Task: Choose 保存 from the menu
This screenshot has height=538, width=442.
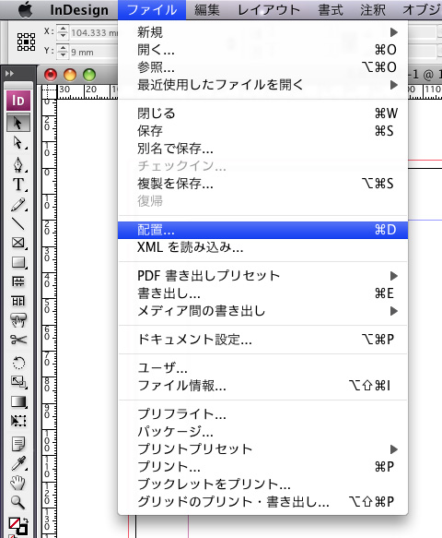Action: [263, 131]
